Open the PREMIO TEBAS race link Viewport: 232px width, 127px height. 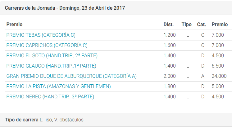coord(41,35)
